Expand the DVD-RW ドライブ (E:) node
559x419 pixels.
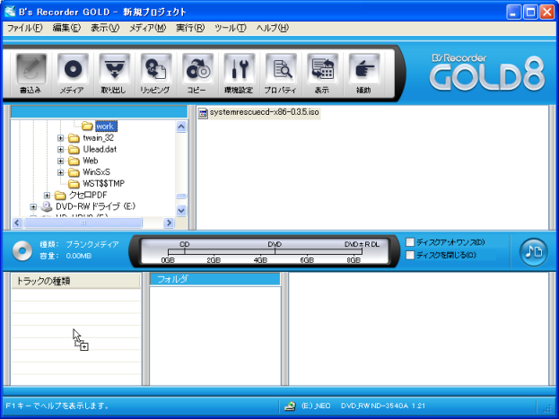tap(33, 206)
